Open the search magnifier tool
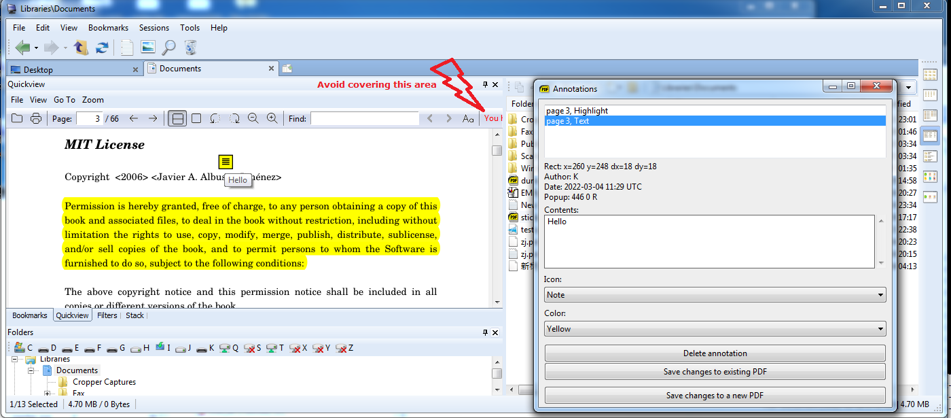 pyautogui.click(x=168, y=47)
